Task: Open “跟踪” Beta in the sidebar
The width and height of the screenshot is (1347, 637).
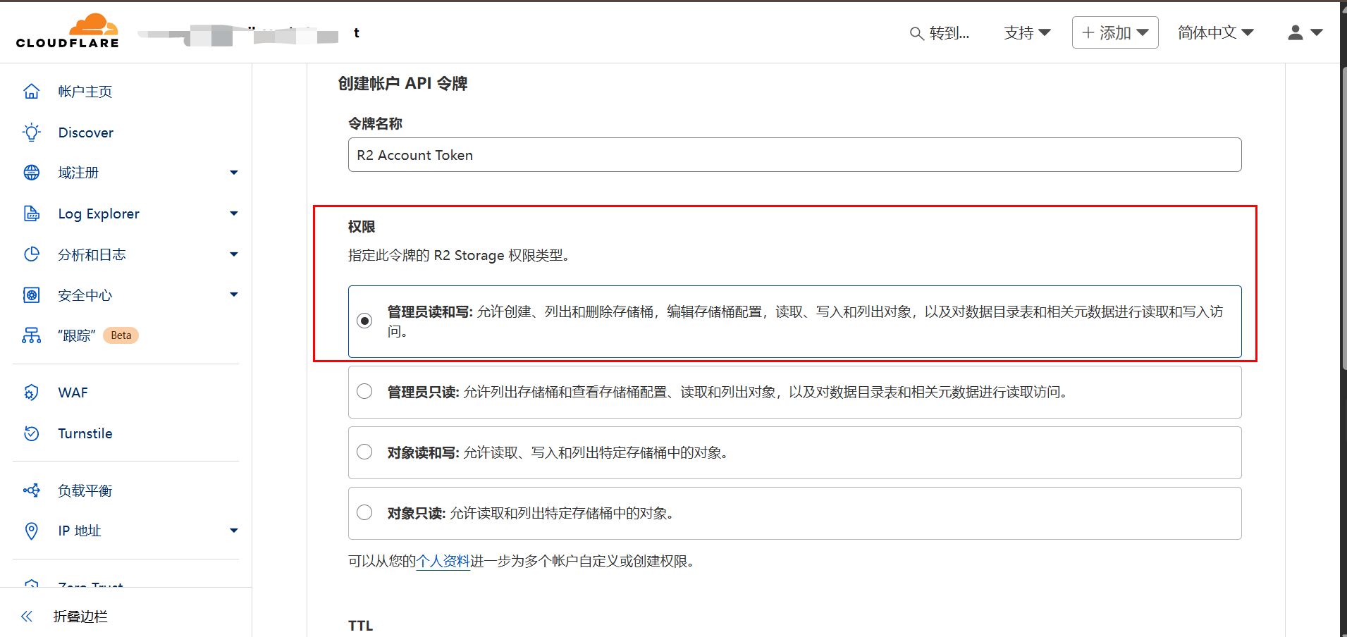Action: [98, 335]
